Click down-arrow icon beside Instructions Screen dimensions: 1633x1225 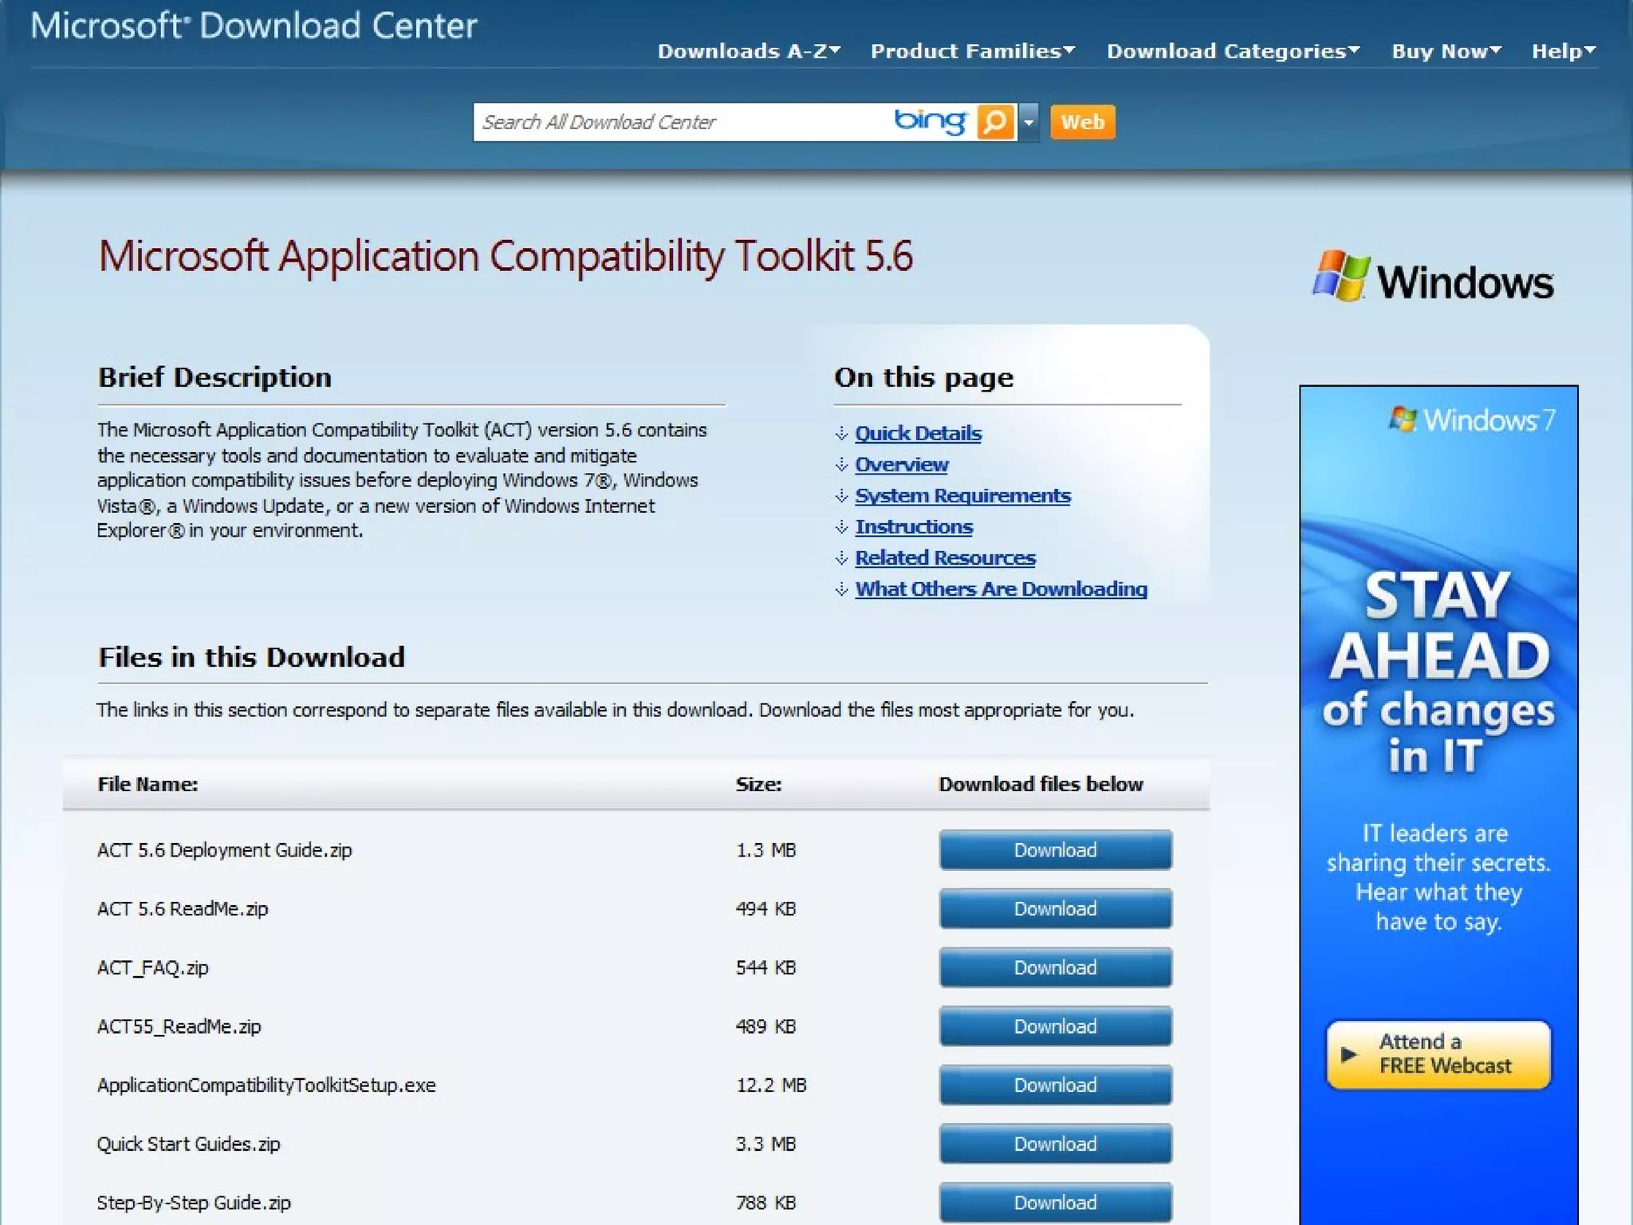pos(841,527)
